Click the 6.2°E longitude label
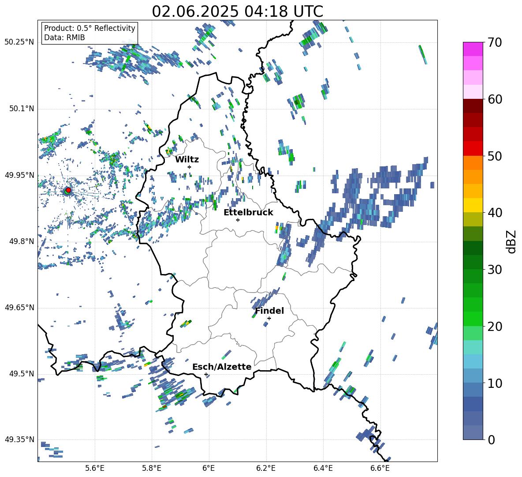The width and height of the screenshot is (522, 477). (x=266, y=468)
